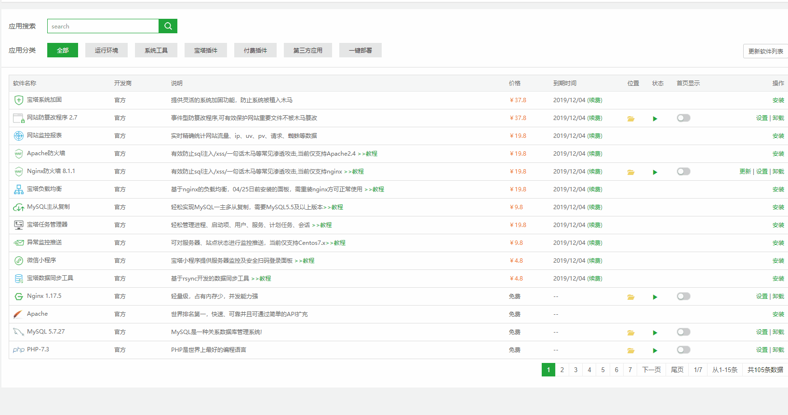Click the 宝塔数据同步工具 icon
Viewport: 788px width, 415px height.
click(x=19, y=279)
